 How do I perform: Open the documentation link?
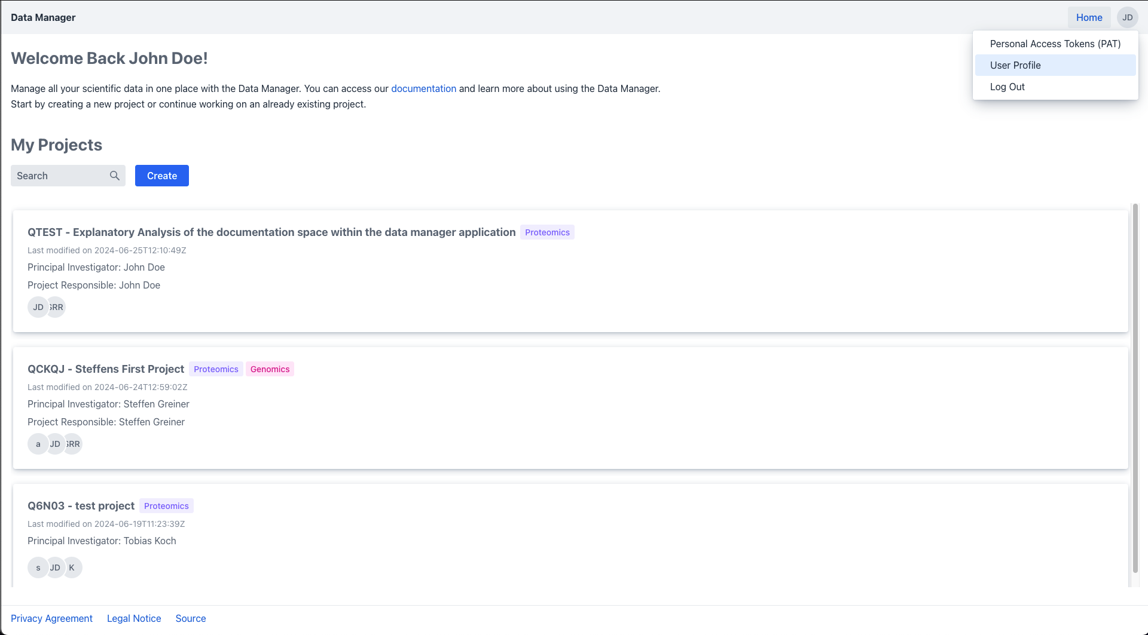[423, 88]
